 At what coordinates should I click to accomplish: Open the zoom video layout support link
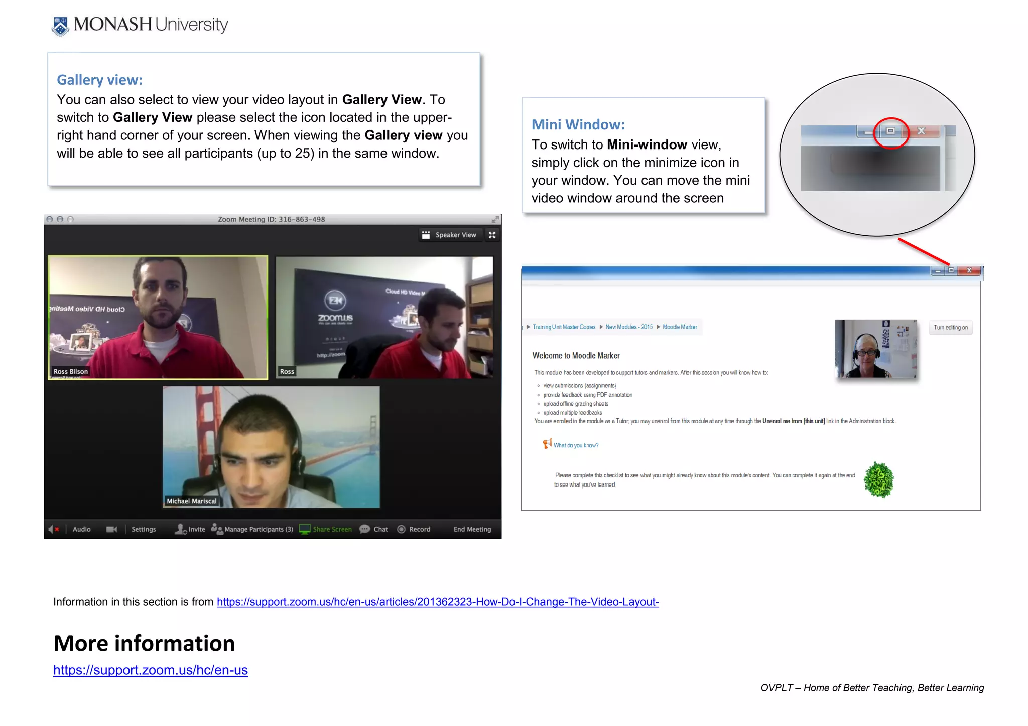click(438, 602)
